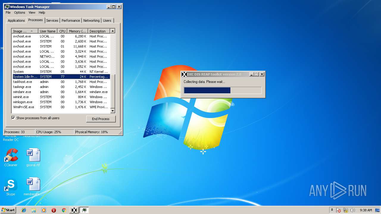Toggle Show processes from all users checkbox
Image resolution: width=381 pixels, height=214 pixels.
[13, 118]
